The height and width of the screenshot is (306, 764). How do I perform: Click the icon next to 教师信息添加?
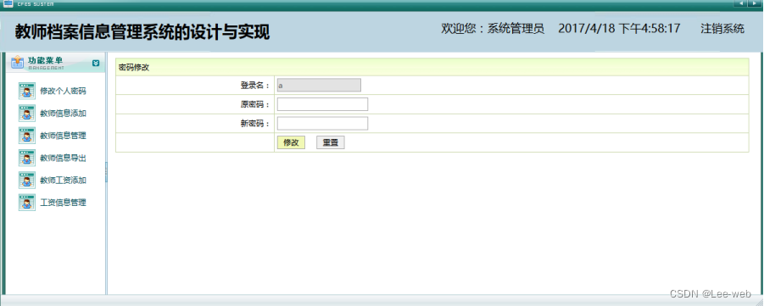click(x=27, y=113)
